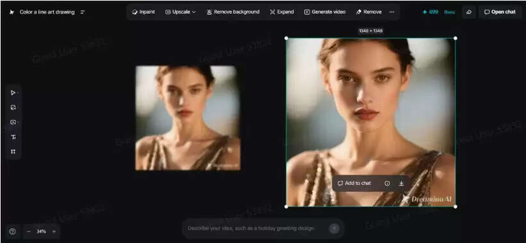Image resolution: width=526 pixels, height=243 pixels.
Task: Open chat panel
Action: coord(500,12)
